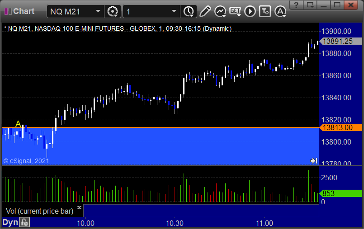Click the 11:00 time axis label
364x229 pixels.
point(264,223)
